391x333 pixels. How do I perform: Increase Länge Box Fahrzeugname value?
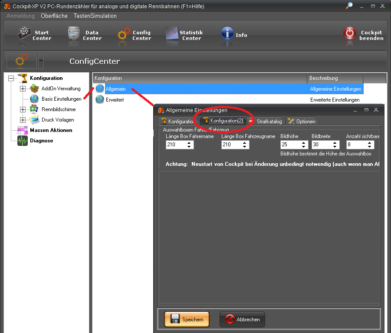tap(245, 143)
